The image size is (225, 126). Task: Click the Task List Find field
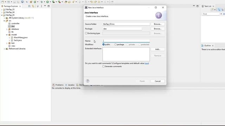211,14
